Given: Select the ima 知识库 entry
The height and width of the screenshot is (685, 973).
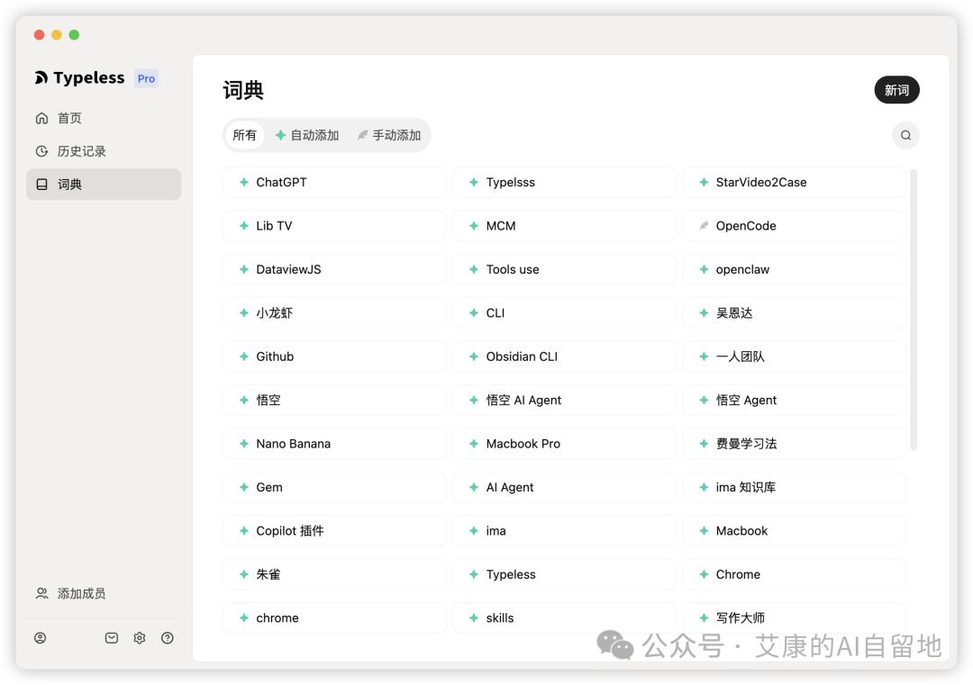Looking at the screenshot, I should [x=795, y=487].
